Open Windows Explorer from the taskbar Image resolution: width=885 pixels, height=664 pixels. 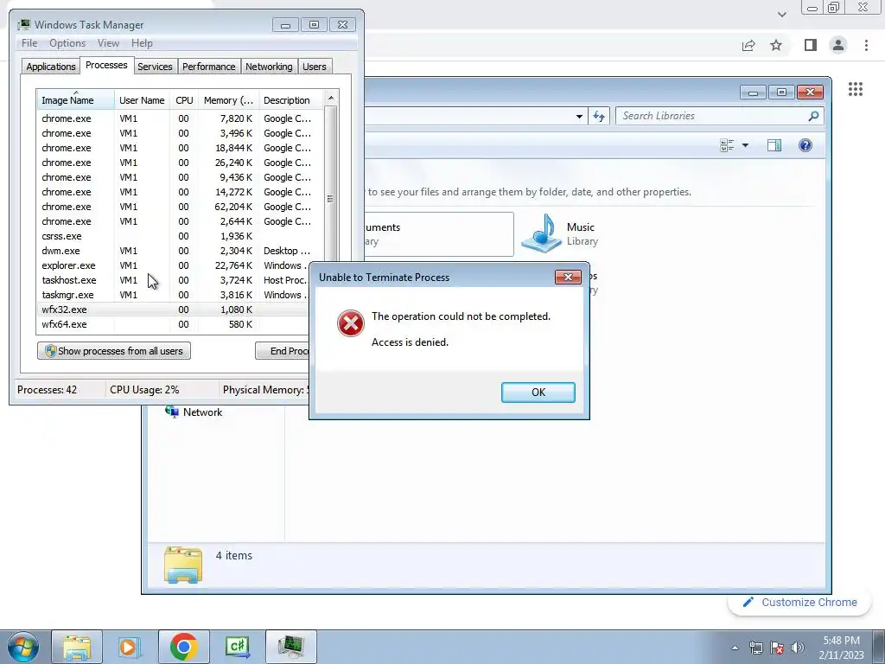[77, 647]
